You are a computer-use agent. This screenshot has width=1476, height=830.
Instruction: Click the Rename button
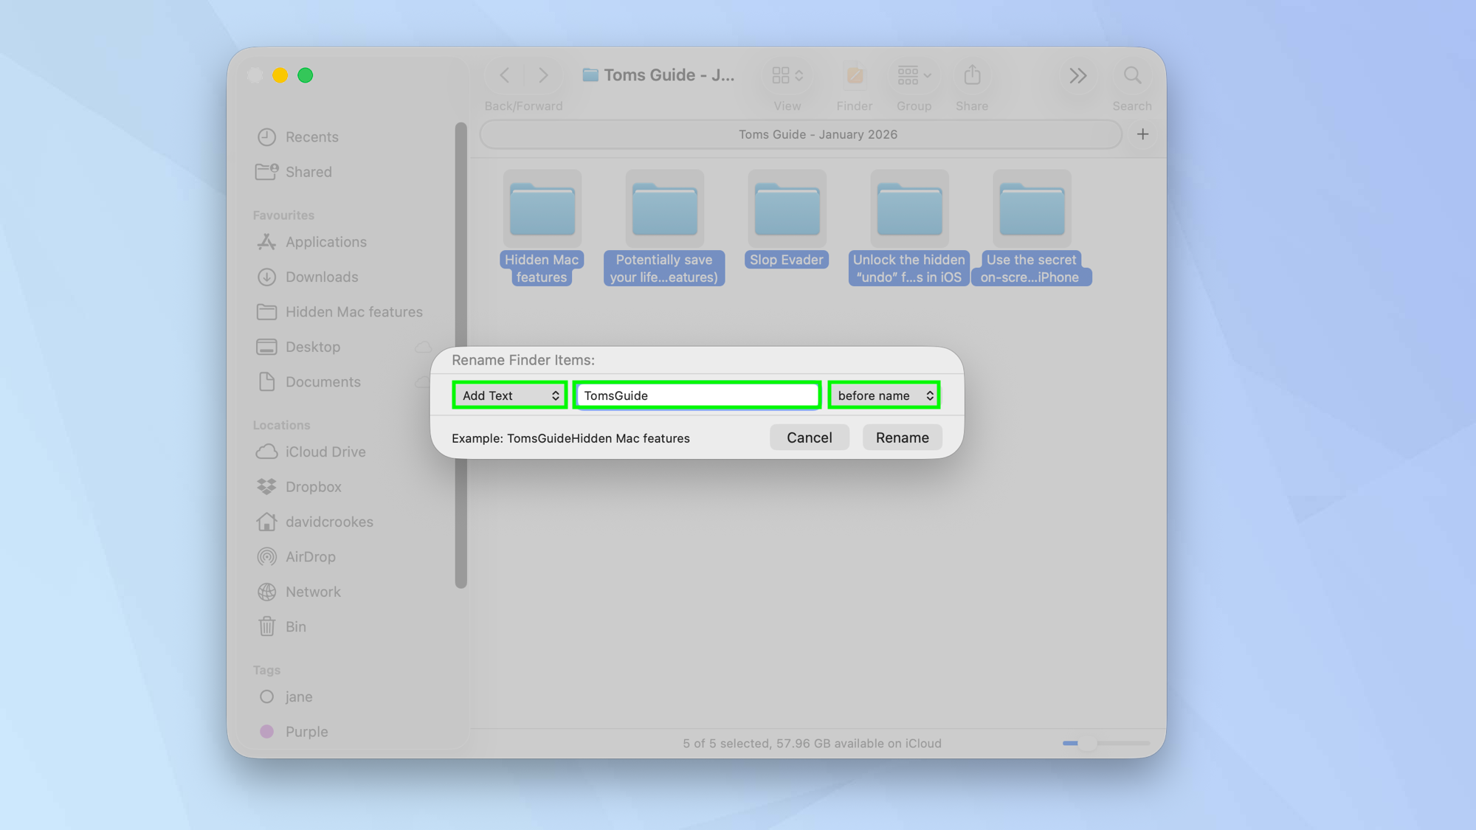902,437
